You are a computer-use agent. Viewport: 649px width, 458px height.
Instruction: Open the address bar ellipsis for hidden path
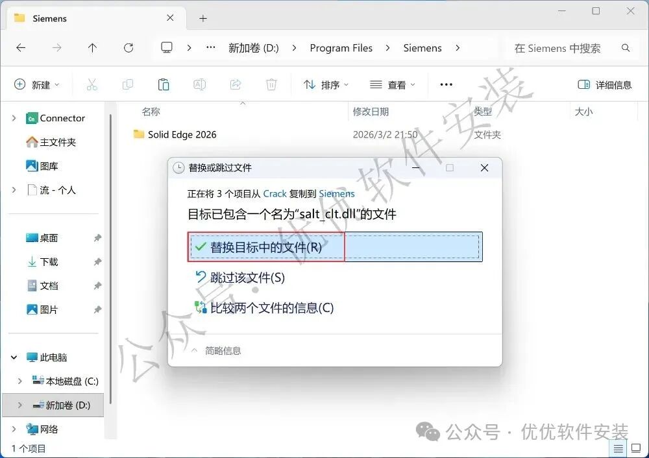tap(211, 47)
